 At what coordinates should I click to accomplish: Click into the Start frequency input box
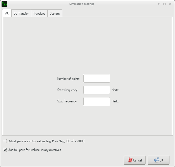point(96,90)
